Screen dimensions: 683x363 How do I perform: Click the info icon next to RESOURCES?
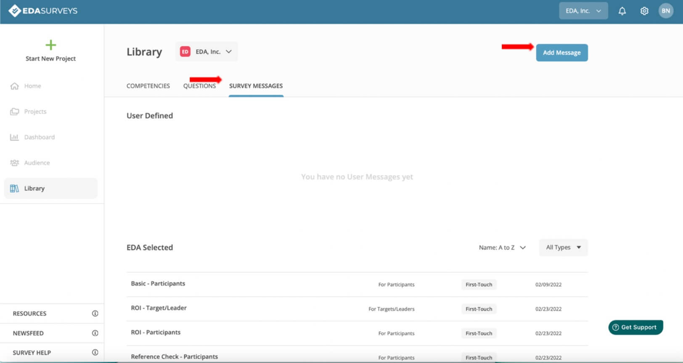coord(95,313)
